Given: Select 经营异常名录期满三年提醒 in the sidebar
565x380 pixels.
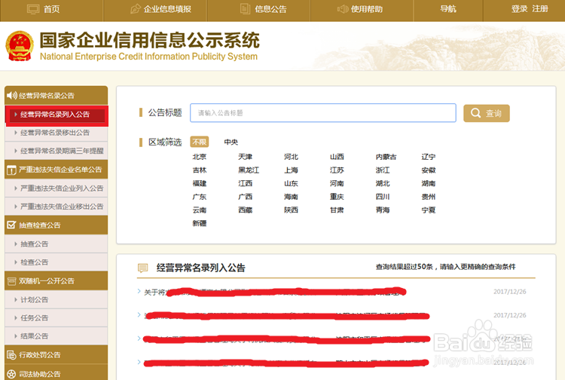Looking at the screenshot, I should (x=56, y=151).
